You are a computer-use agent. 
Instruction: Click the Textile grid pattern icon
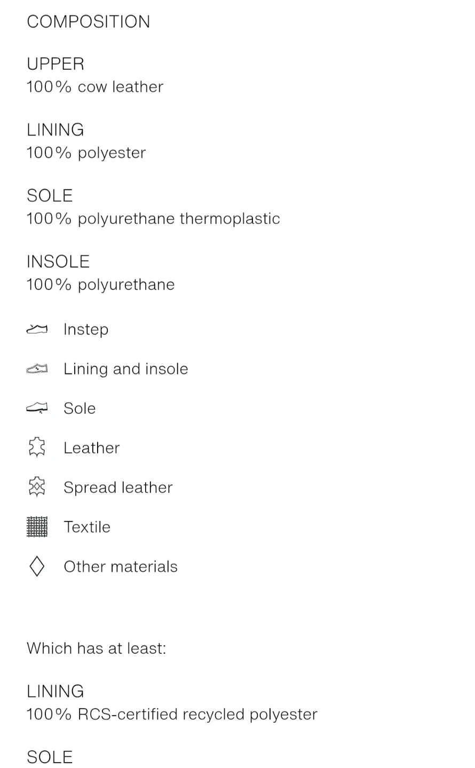pos(37,527)
